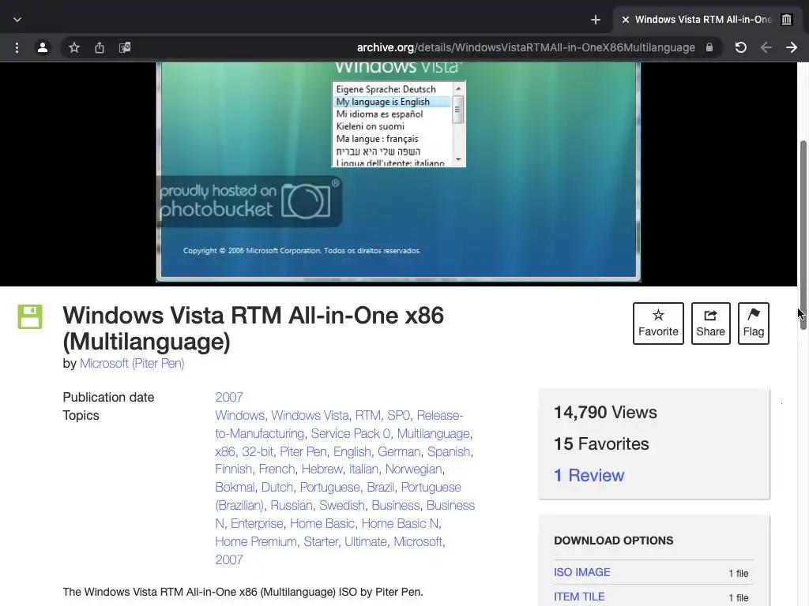Open the 2007 publication date link
The width and height of the screenshot is (809, 606).
point(229,398)
